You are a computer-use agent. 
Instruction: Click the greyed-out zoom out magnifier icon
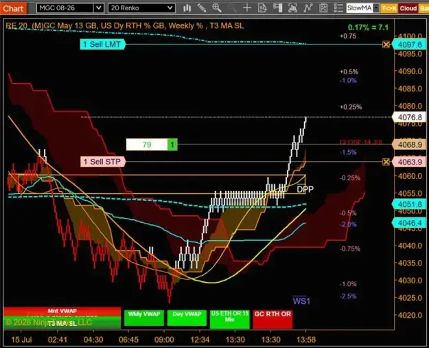(x=232, y=8)
